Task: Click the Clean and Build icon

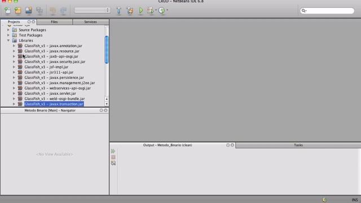Action: pos(130,10)
